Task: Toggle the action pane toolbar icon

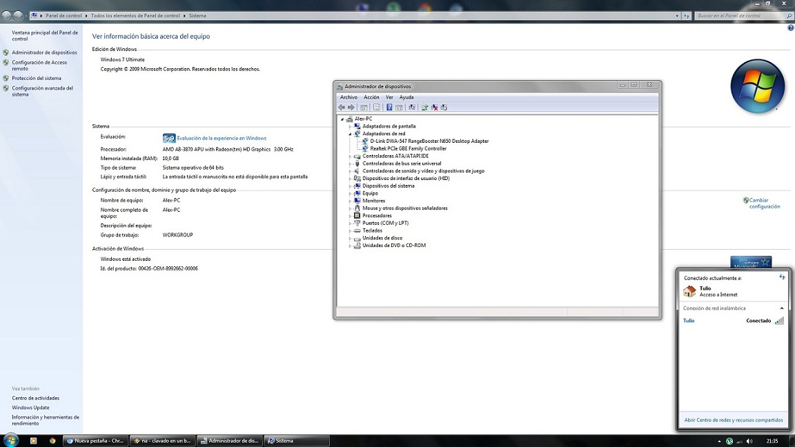Action: [399, 108]
